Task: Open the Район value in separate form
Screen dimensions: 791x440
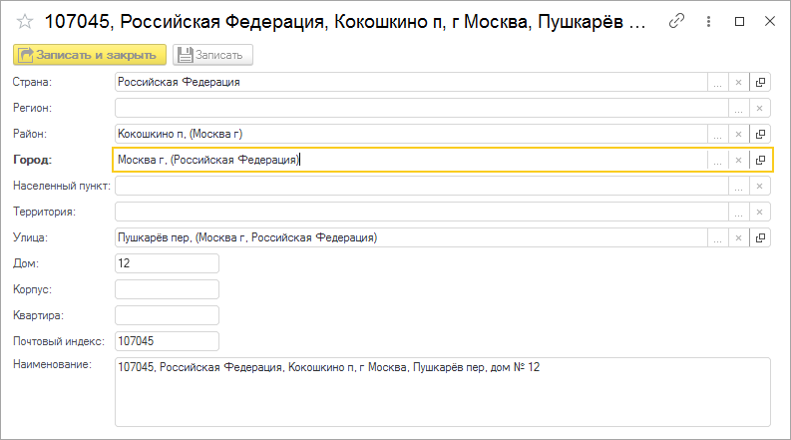Action: point(760,134)
